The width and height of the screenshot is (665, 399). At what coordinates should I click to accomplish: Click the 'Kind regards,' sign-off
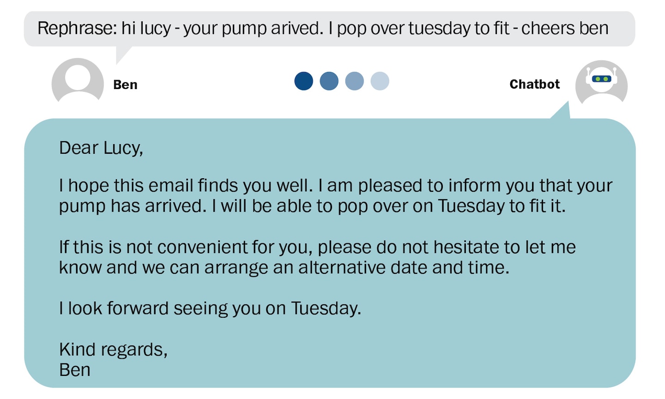113,350
